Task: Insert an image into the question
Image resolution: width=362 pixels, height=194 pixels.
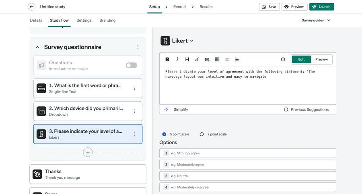Action: (207, 59)
